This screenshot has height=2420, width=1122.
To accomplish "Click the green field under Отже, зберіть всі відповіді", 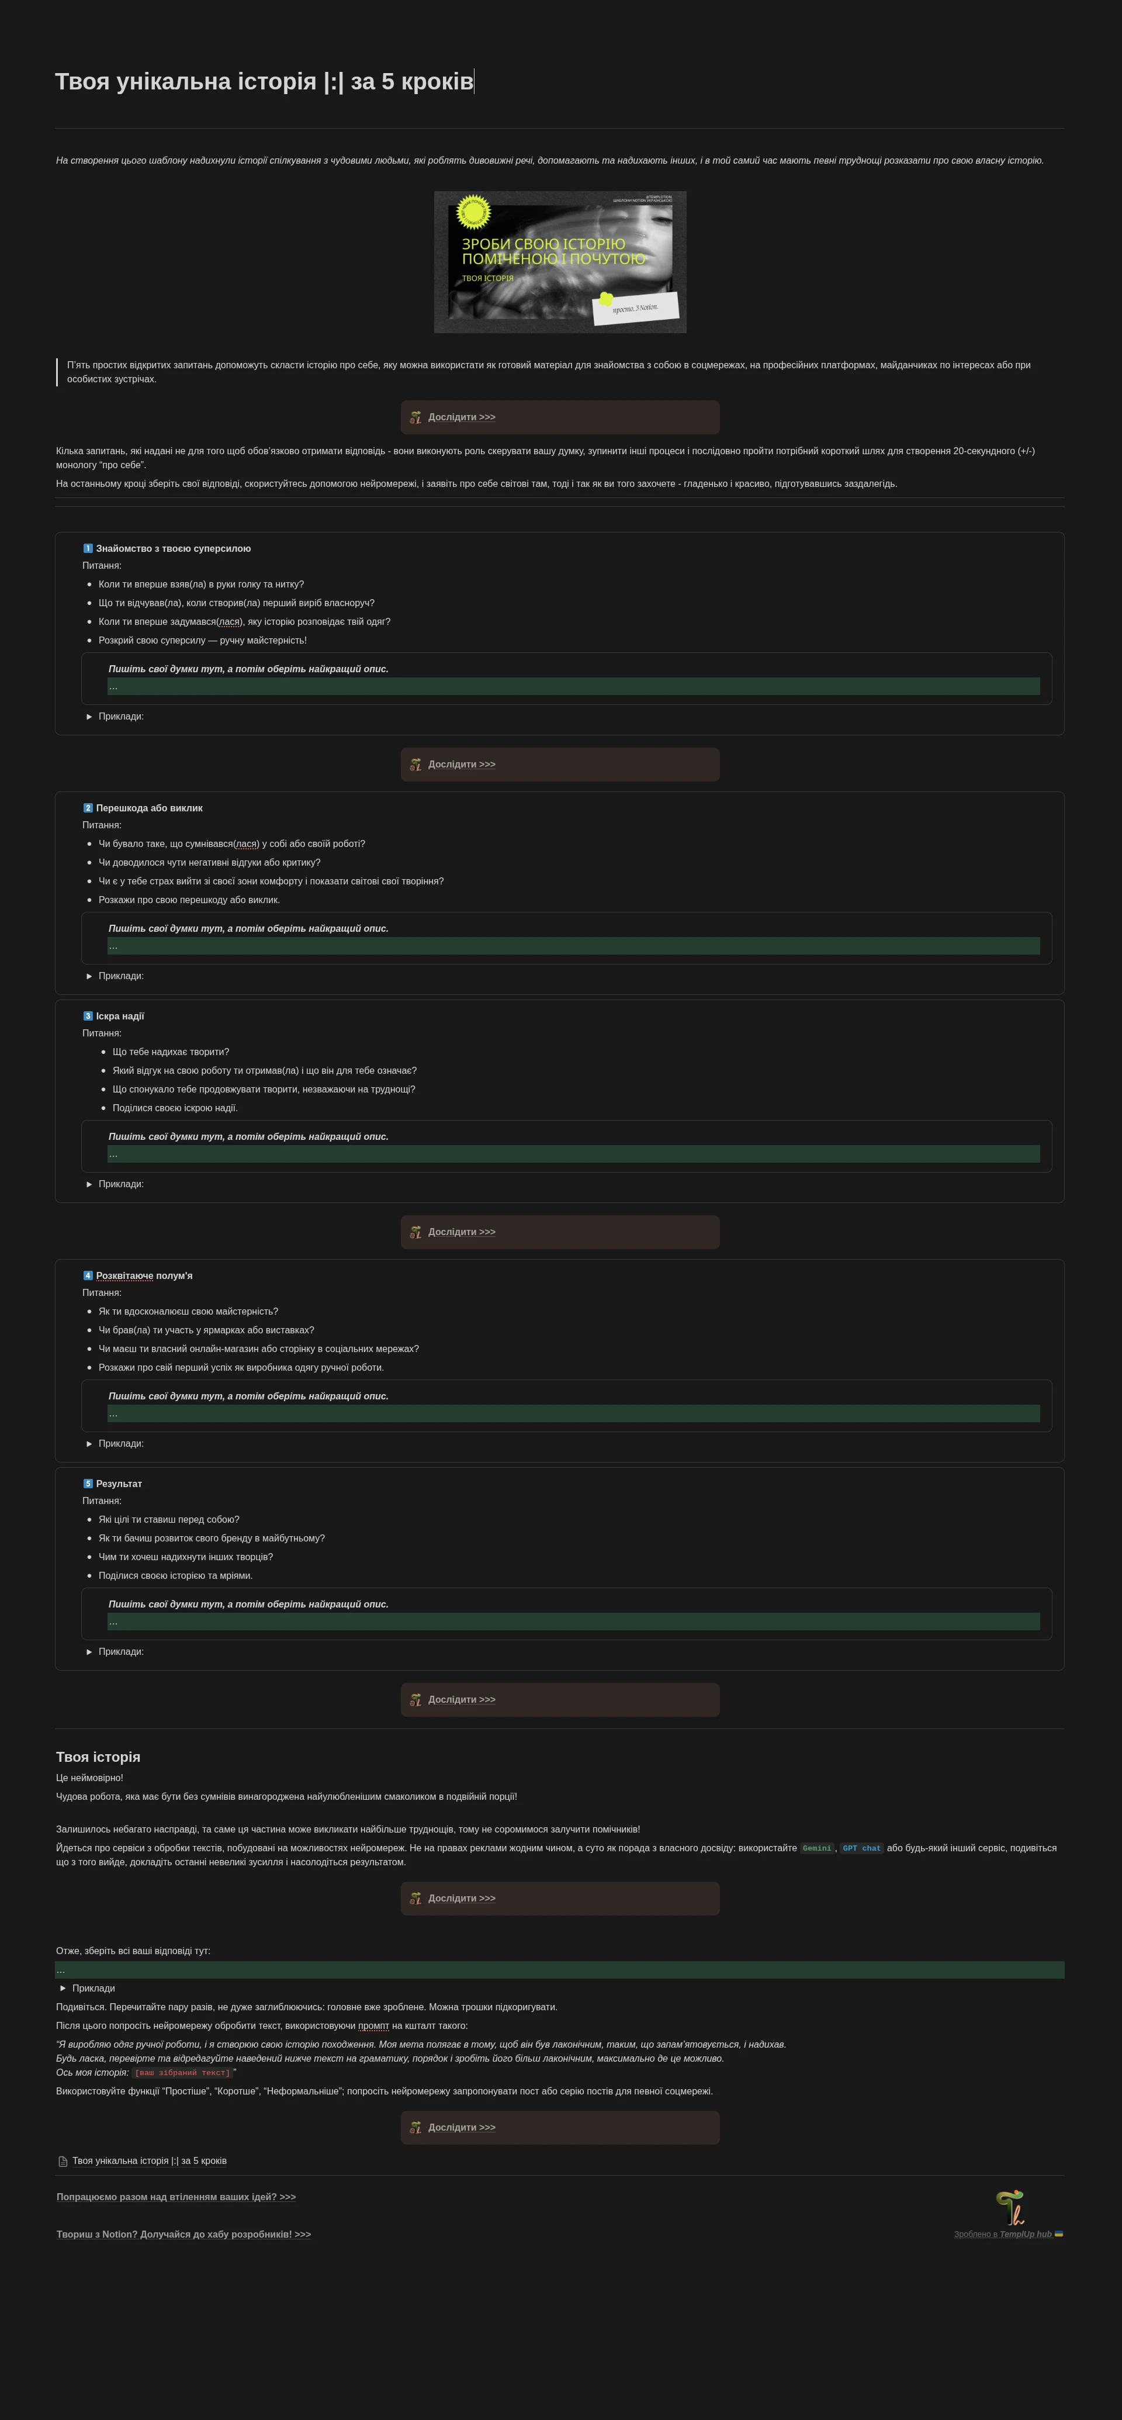I will pyautogui.click(x=560, y=1970).
